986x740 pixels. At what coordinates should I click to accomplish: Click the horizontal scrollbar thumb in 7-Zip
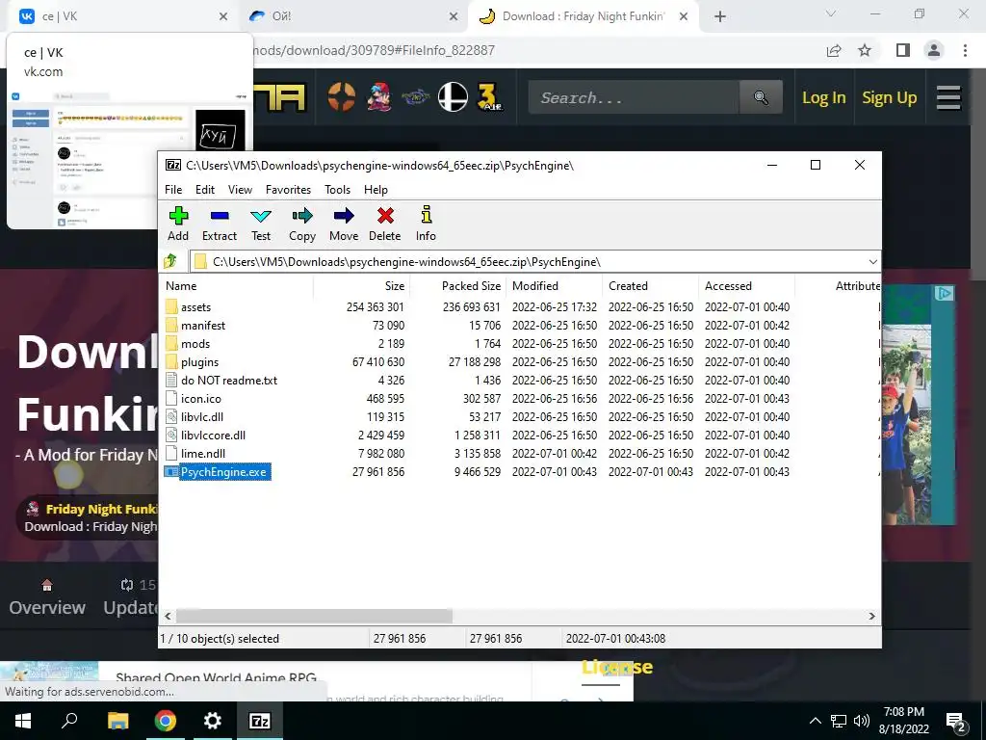coord(314,616)
